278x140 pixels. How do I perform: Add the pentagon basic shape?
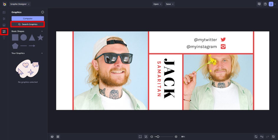[x=15, y=46]
